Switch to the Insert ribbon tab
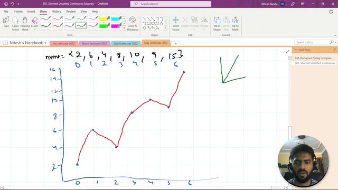This screenshot has width=338, height=190. [31, 12]
